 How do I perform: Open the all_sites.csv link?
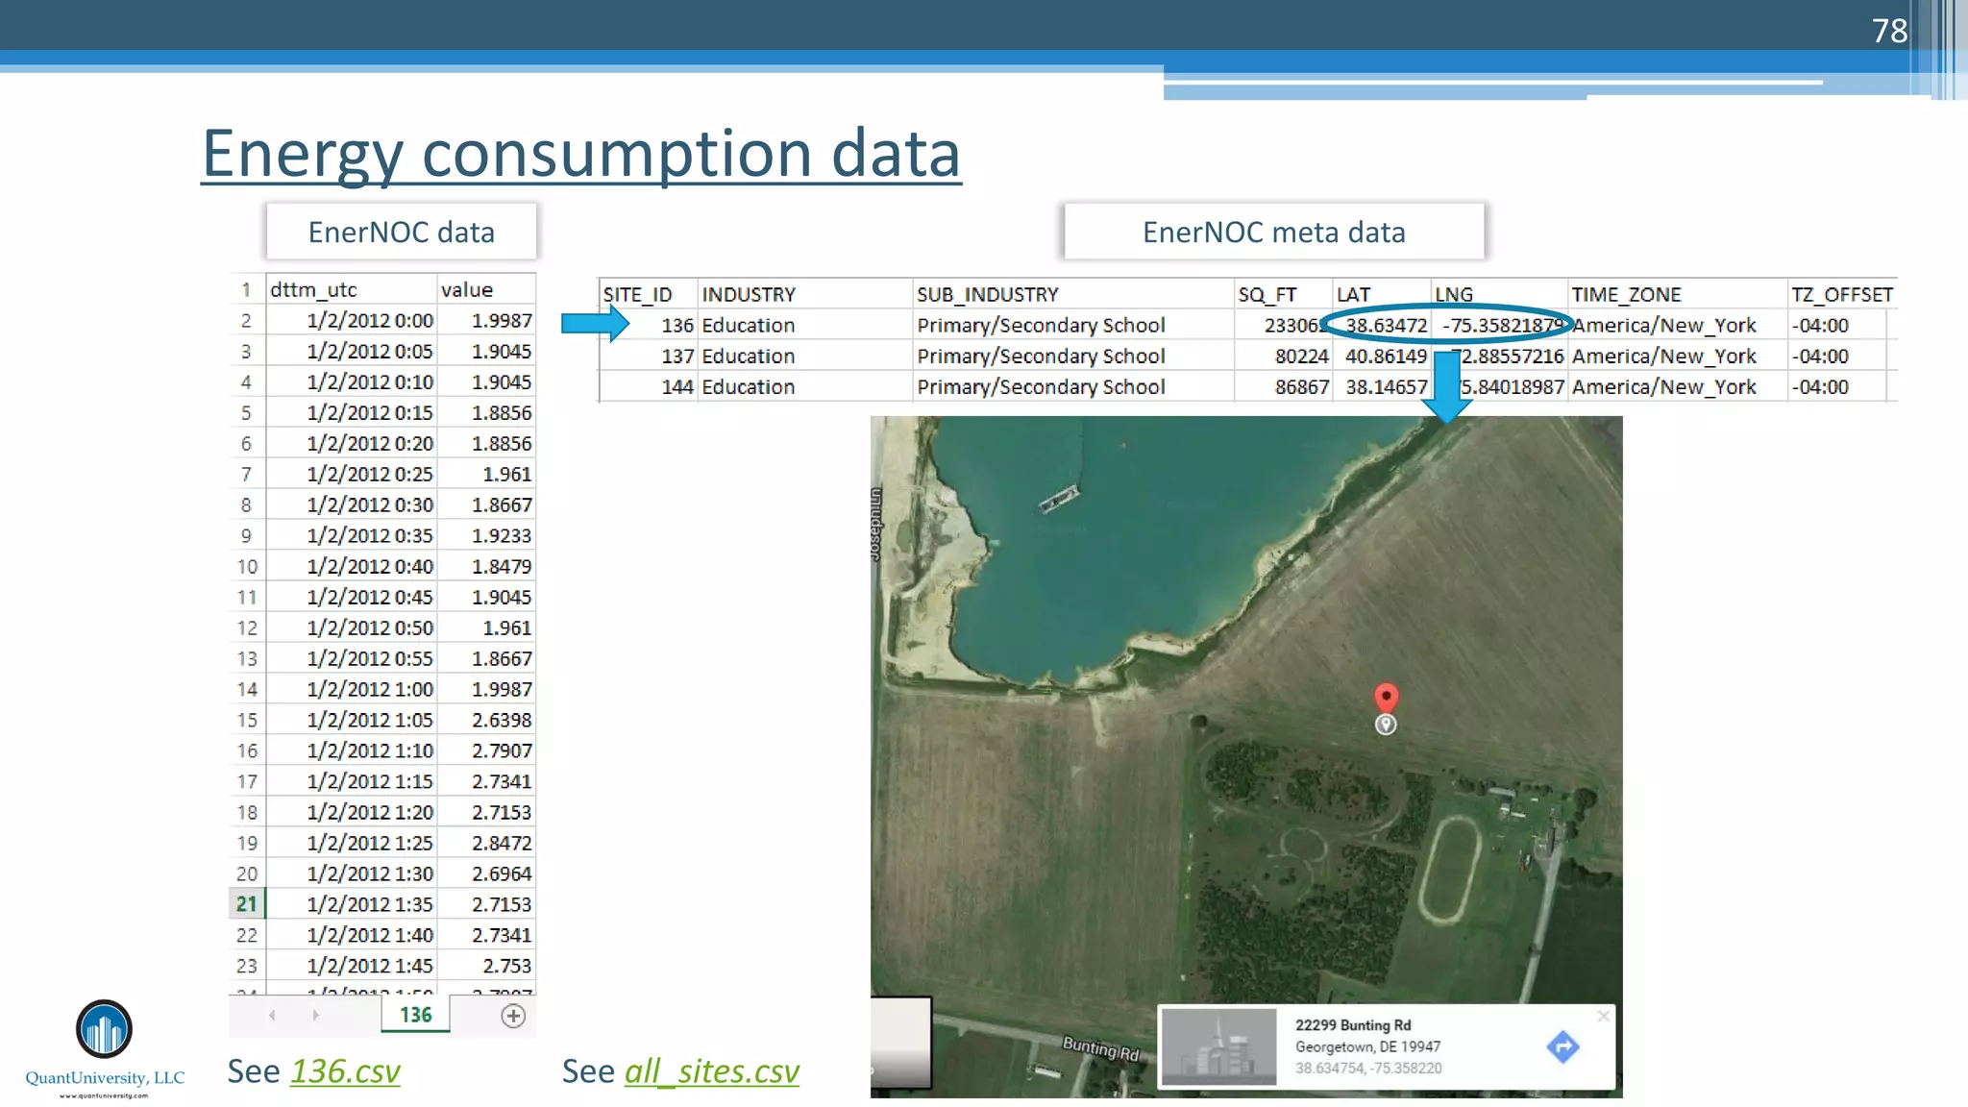(x=711, y=1071)
